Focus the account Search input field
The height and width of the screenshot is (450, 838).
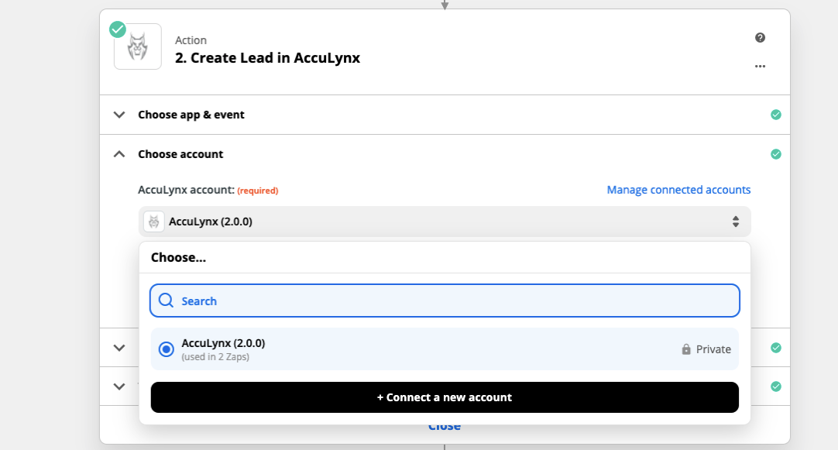(445, 301)
